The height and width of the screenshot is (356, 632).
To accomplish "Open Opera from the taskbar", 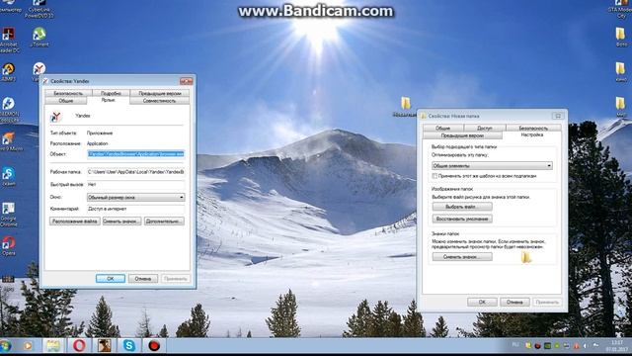I will (x=79, y=346).
